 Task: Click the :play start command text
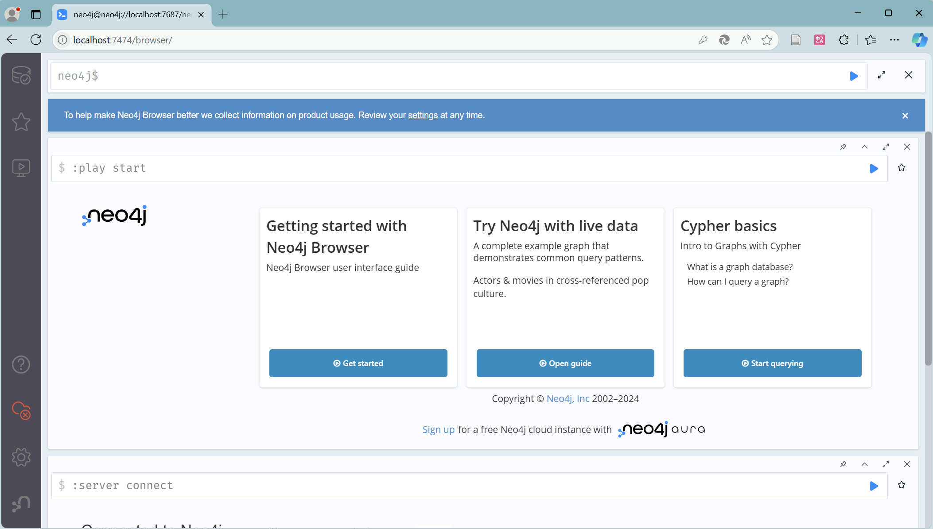pos(109,168)
